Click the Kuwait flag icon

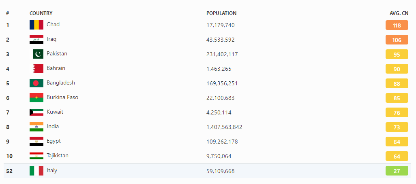click(x=36, y=112)
